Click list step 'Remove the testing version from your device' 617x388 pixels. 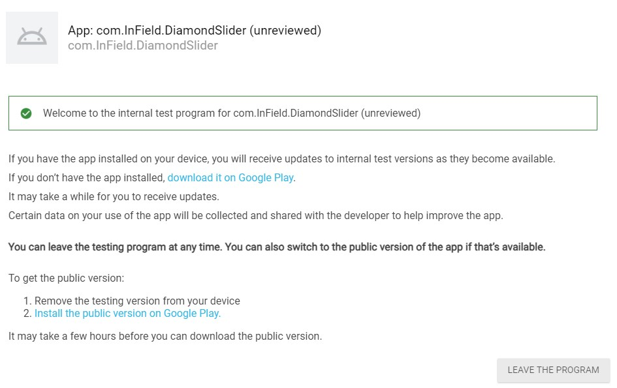pyautogui.click(x=137, y=301)
